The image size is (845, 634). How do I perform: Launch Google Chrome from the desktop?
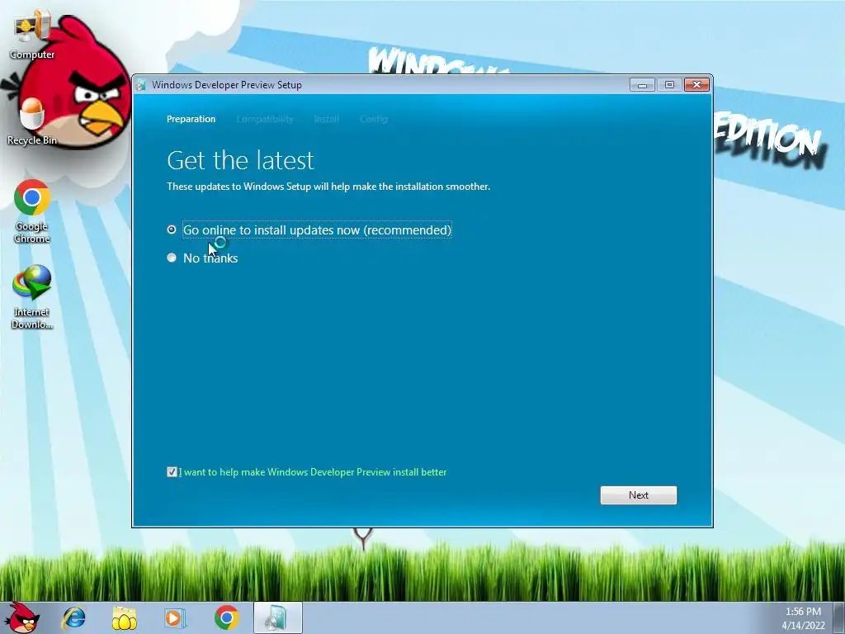tap(32, 211)
